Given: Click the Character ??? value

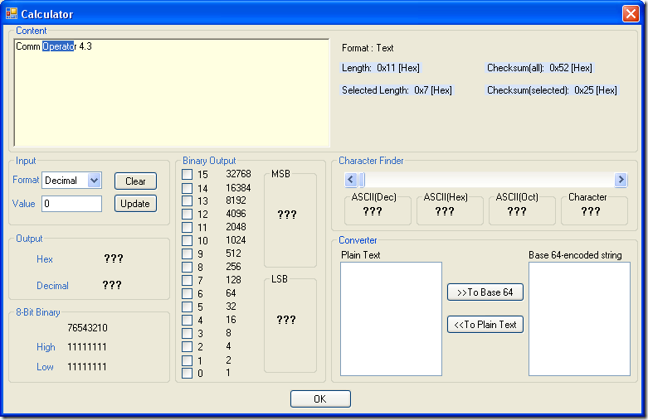Looking at the screenshot, I should [x=591, y=211].
